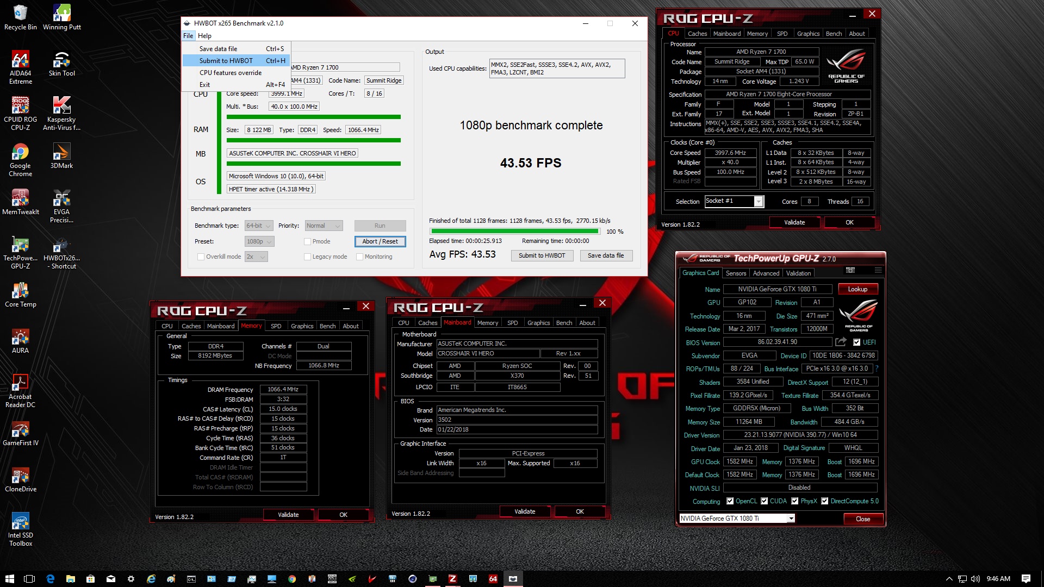The height and width of the screenshot is (587, 1044).
Task: Open the Socket #1 Selection dropdown in CPU-Z
Action: coord(735,201)
